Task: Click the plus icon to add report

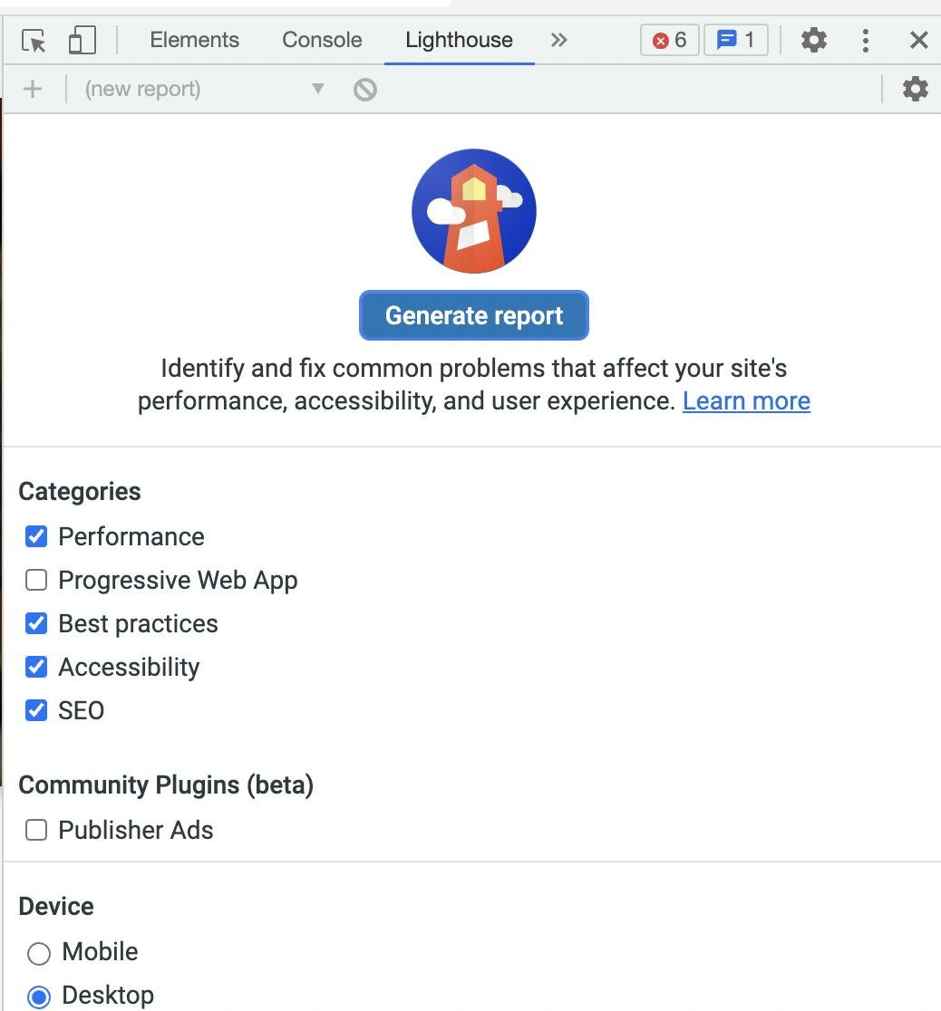Action: (33, 89)
